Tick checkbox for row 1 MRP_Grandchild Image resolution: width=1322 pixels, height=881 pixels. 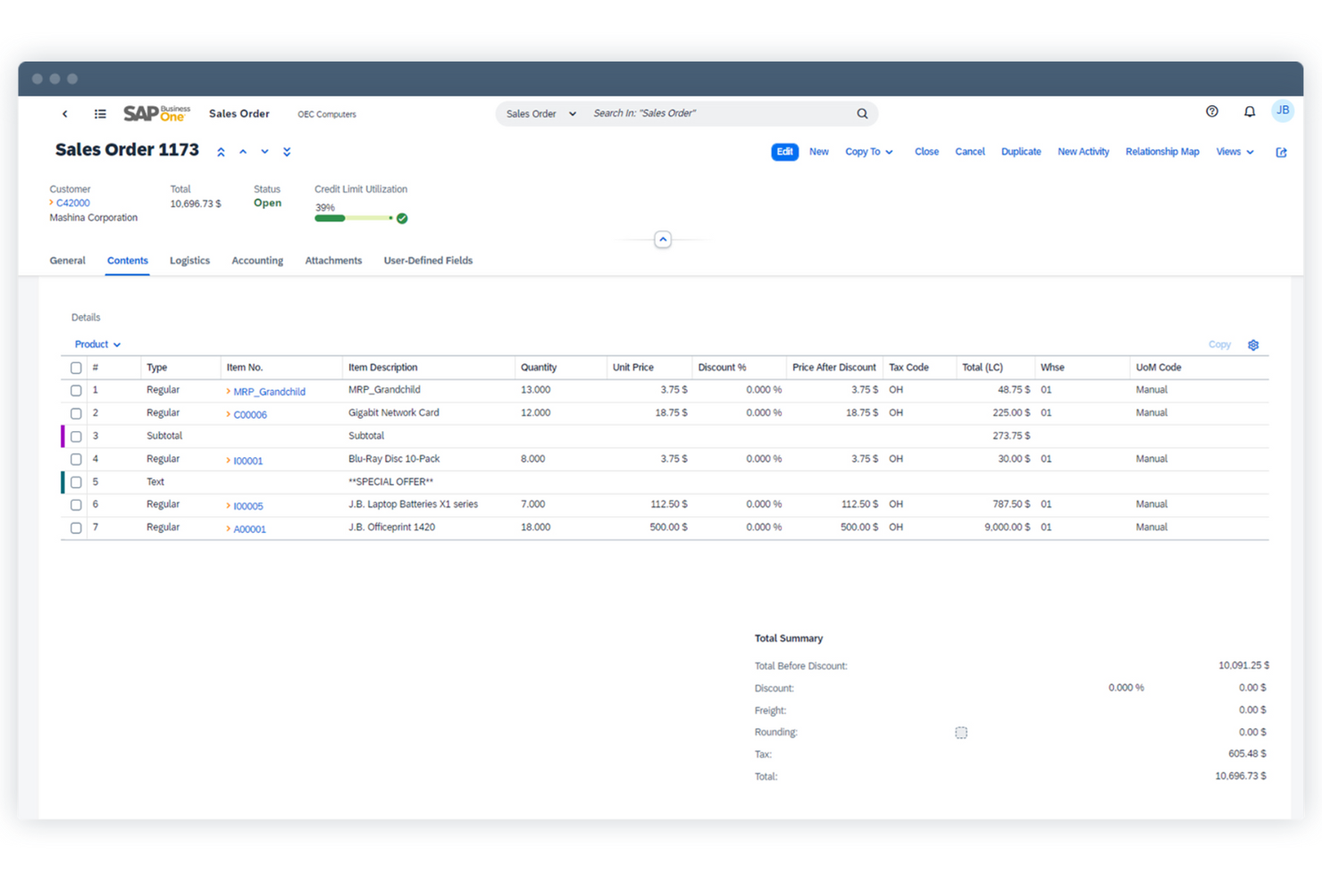[76, 391]
